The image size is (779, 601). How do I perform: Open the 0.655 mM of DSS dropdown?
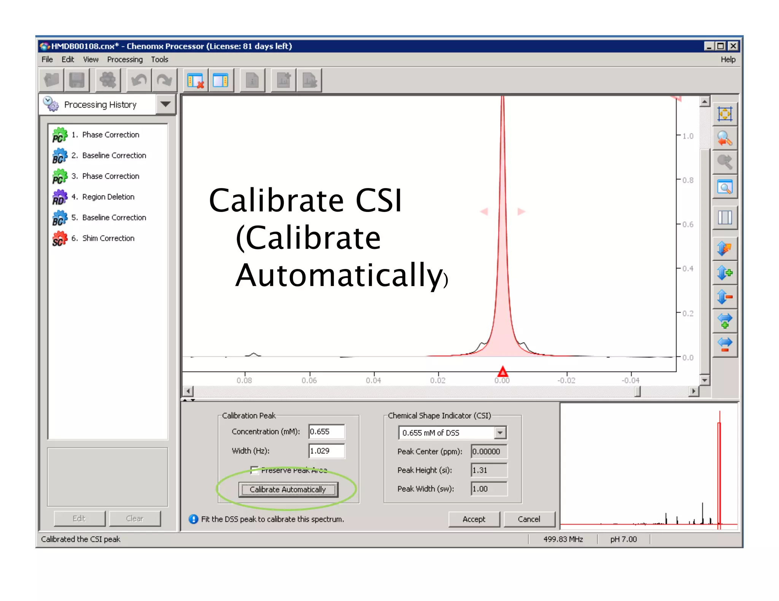500,433
